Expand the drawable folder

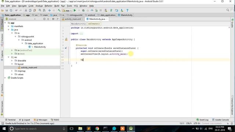pyautogui.click(x=12, y=60)
